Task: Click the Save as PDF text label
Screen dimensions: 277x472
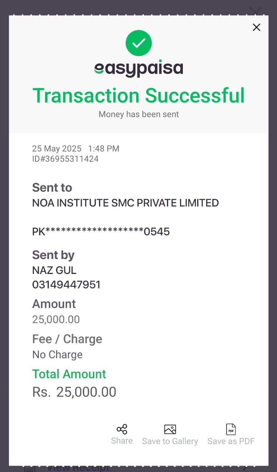Action: click(231, 441)
